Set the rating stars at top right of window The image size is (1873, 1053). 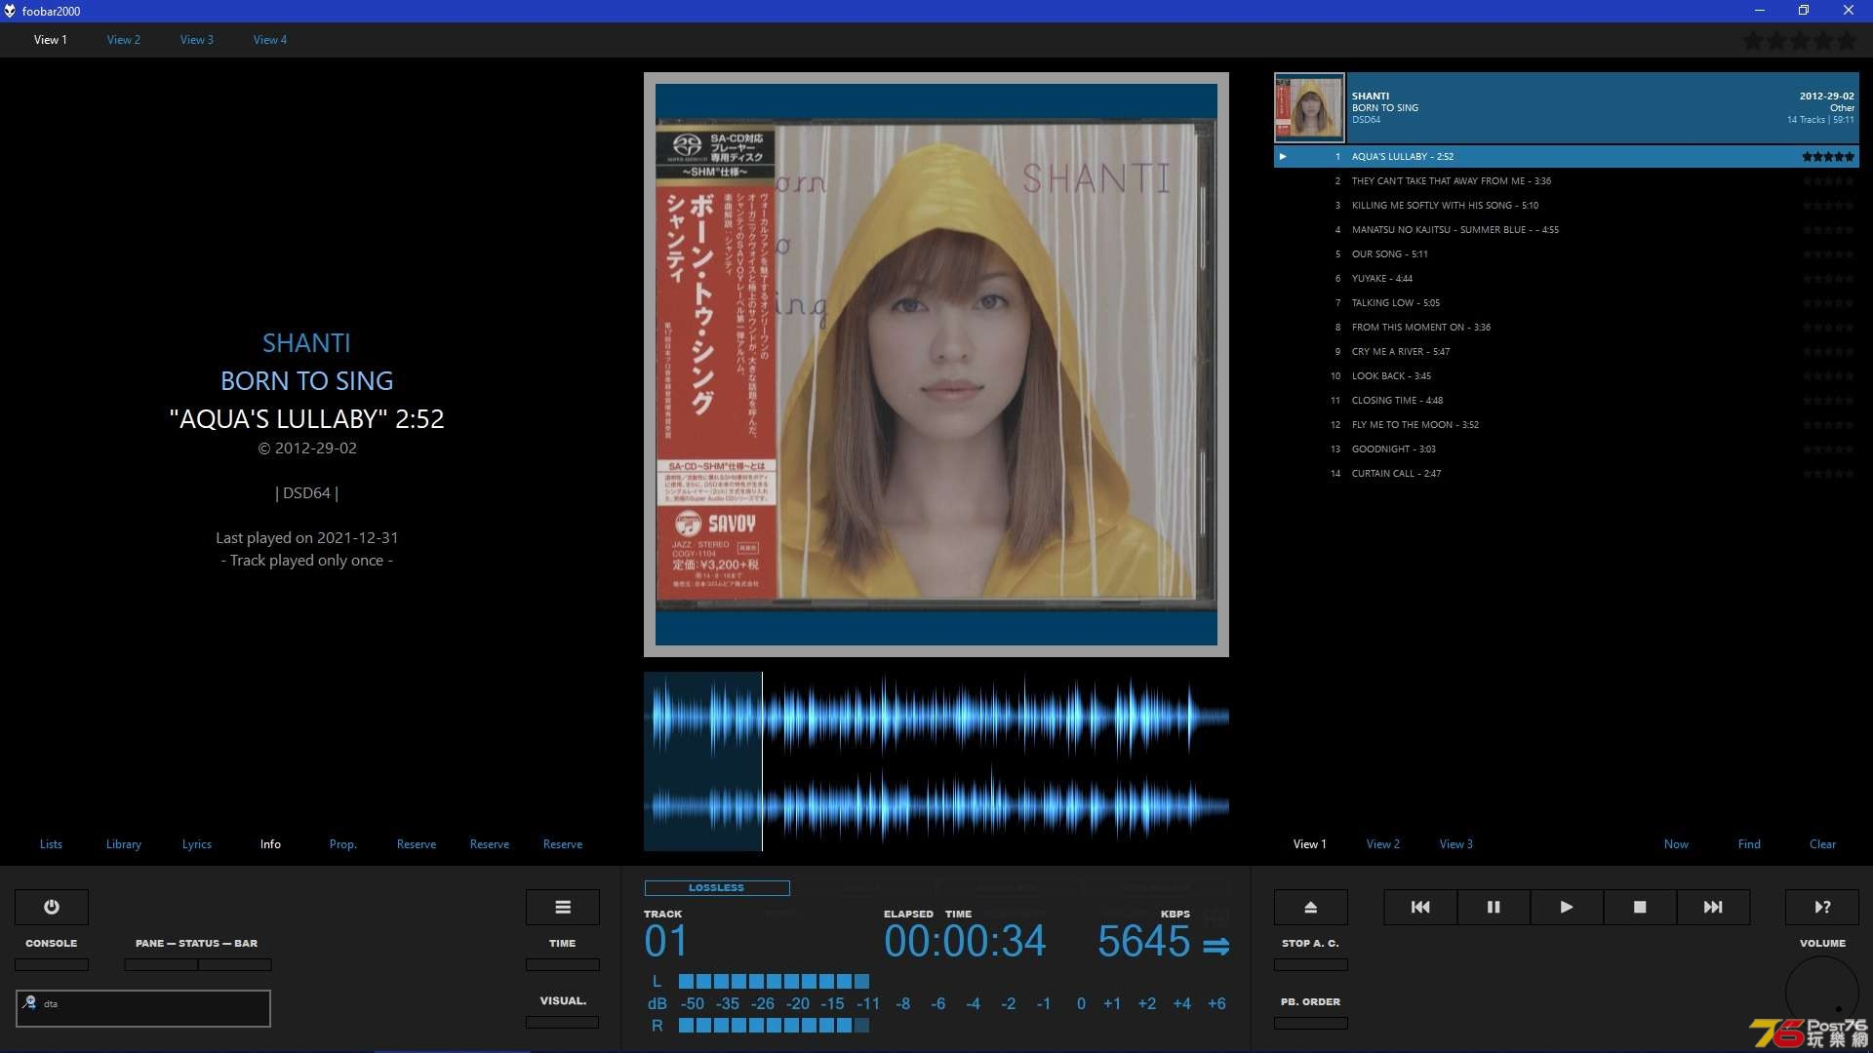coord(1800,41)
